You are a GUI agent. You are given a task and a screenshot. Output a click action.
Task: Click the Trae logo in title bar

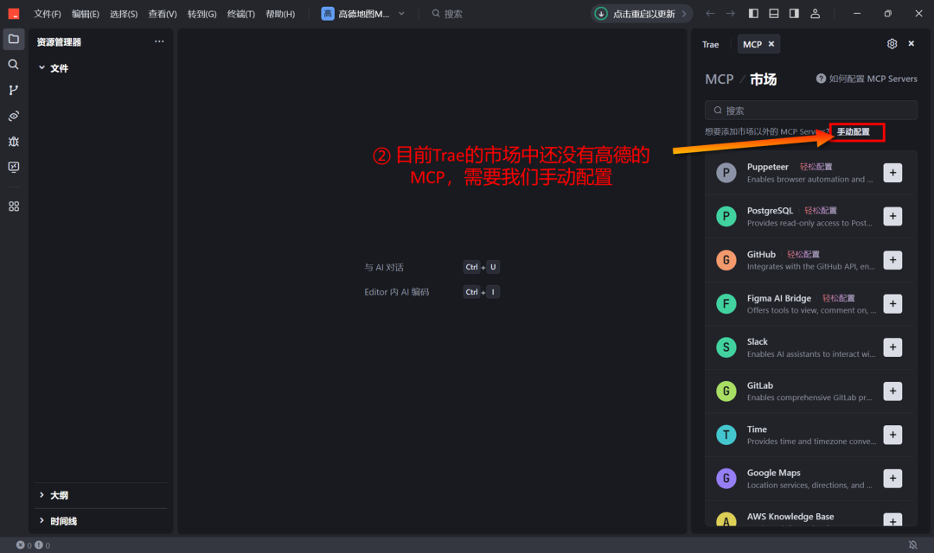[x=14, y=14]
